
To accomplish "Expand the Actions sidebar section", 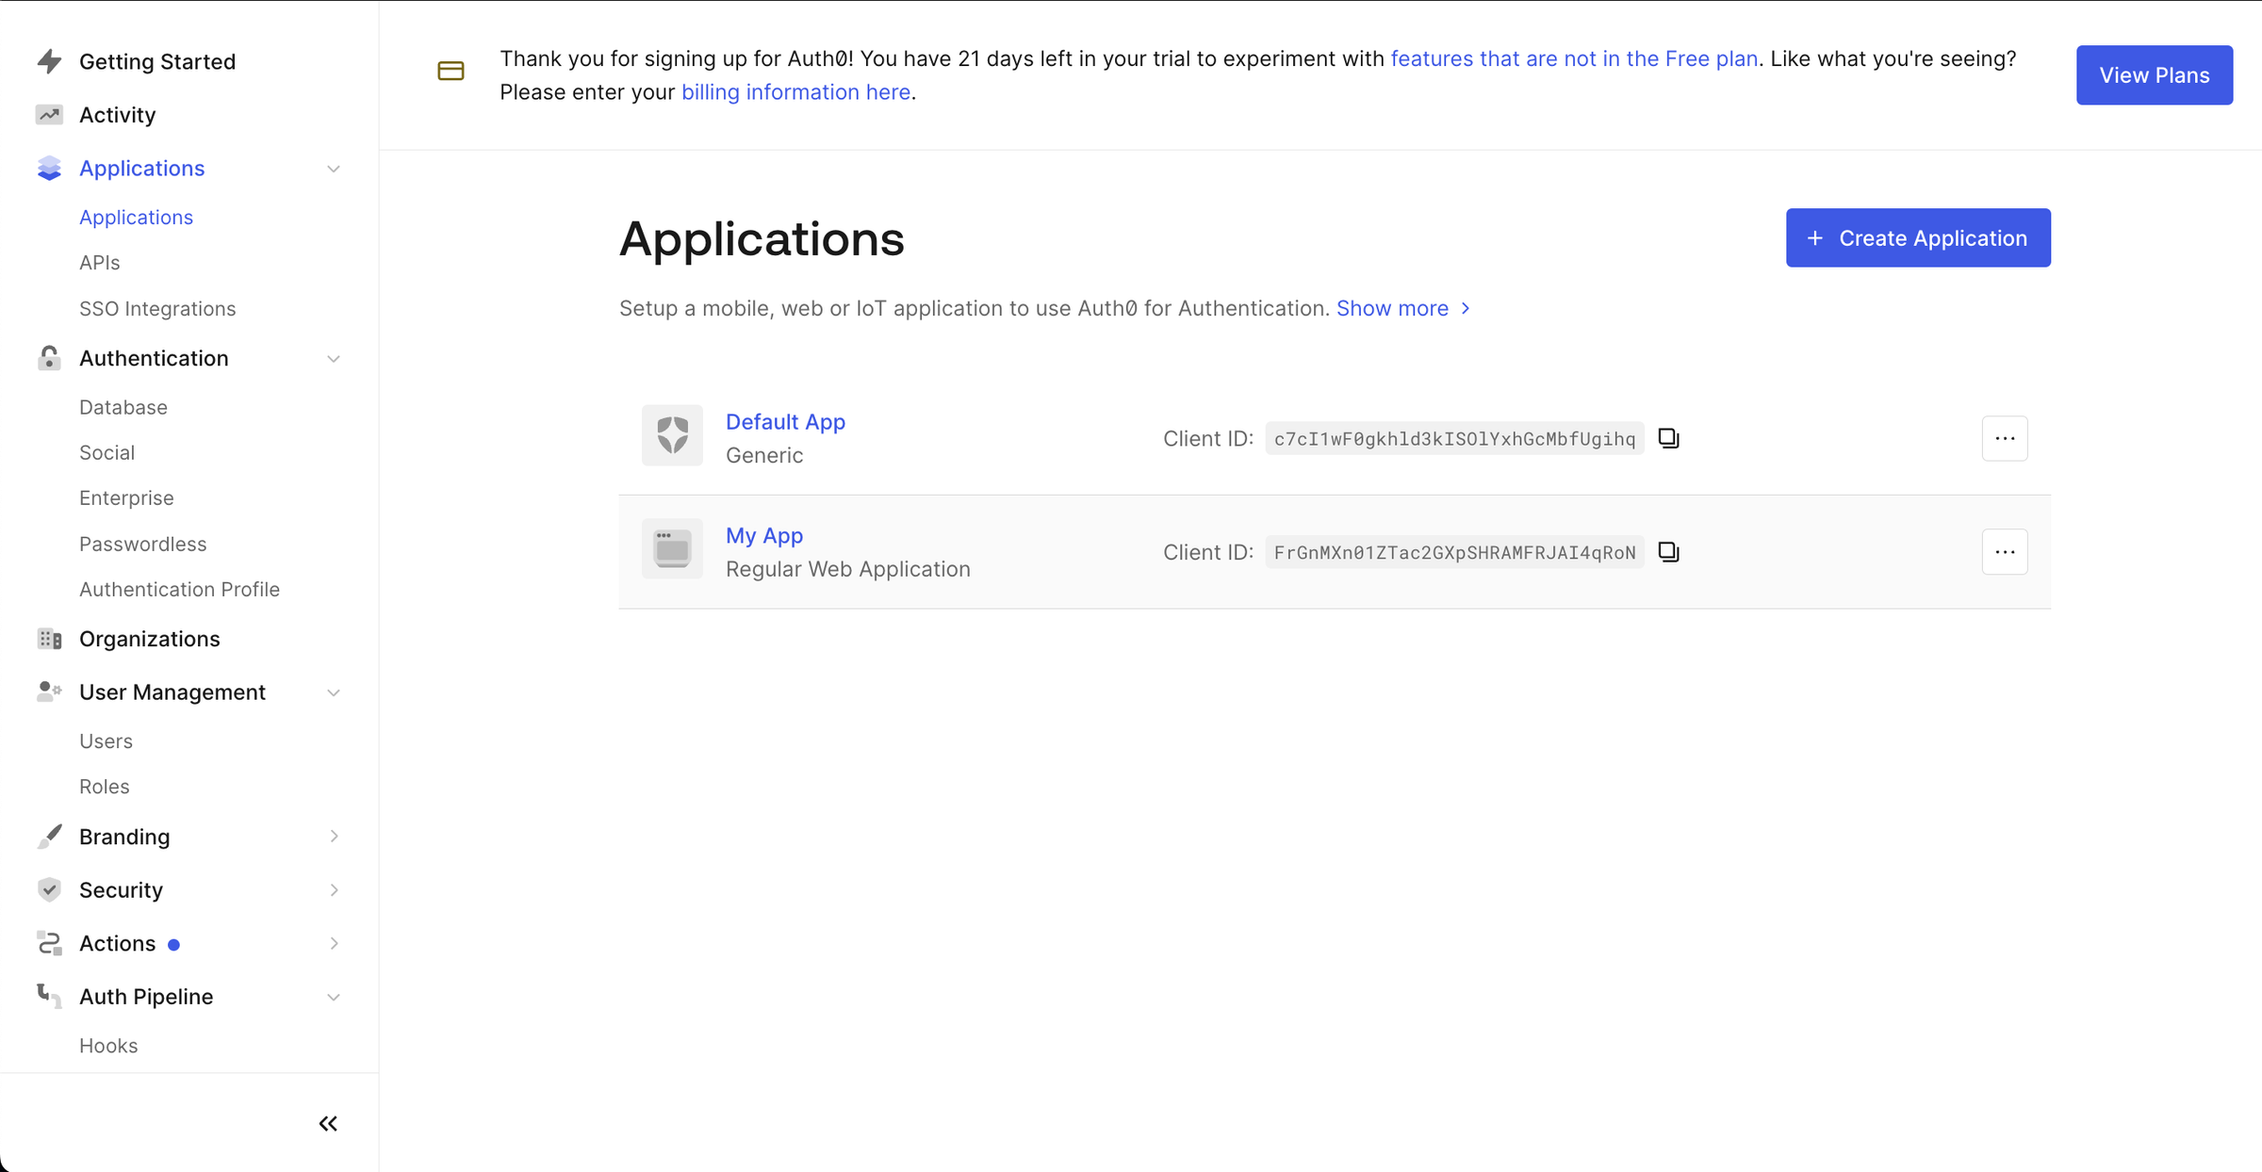I will (x=334, y=943).
